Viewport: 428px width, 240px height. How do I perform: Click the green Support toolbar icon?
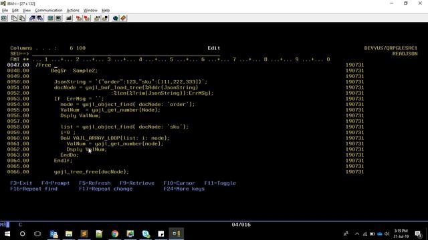click(x=116, y=18)
